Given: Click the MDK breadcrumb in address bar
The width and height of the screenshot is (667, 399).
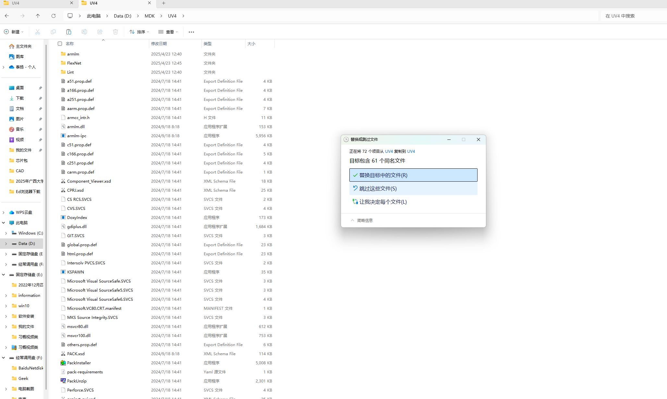Looking at the screenshot, I should [x=150, y=16].
